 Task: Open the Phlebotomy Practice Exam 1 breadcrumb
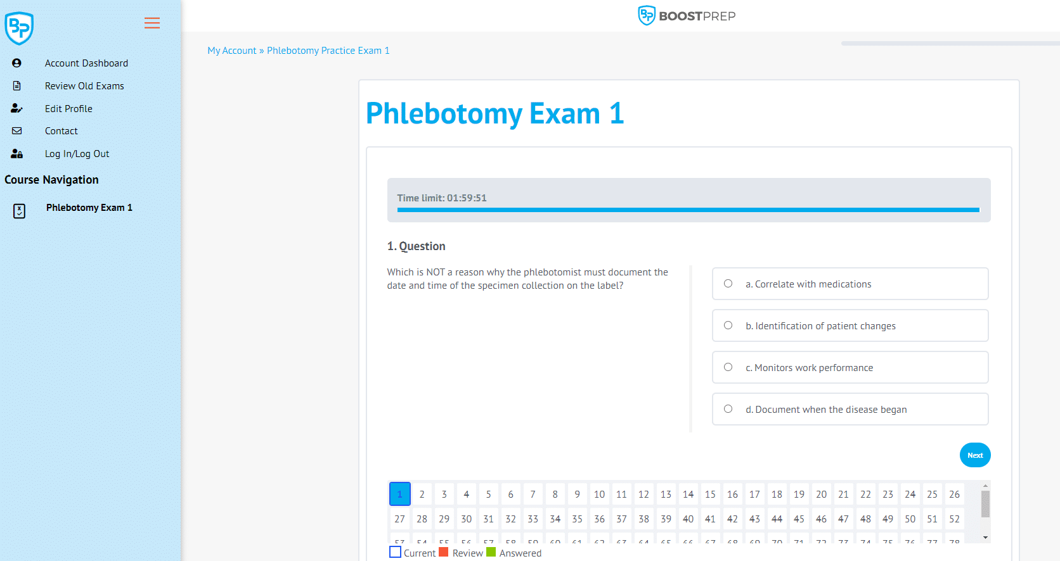[328, 50]
